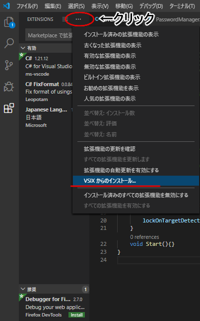Viewport: 200px width, 321px height.
Task: Choose インストール済みのすべての拡張機能を無効にする
Action: coord(136,195)
